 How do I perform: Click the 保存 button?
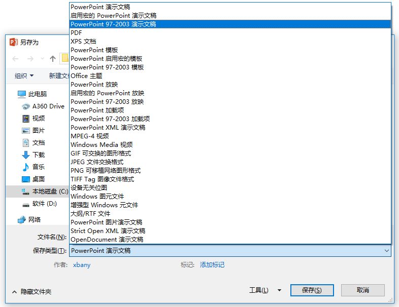[x=312, y=290]
